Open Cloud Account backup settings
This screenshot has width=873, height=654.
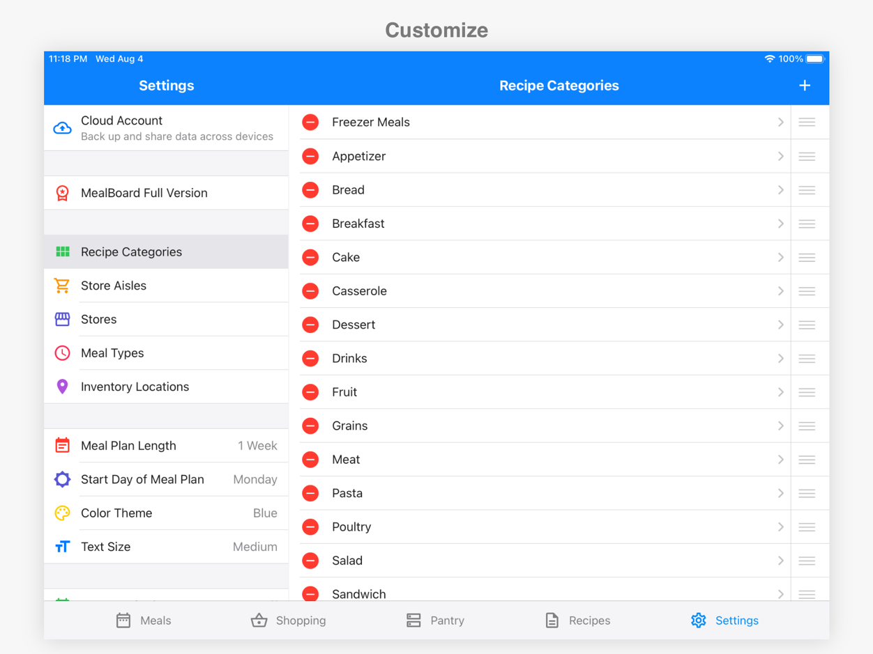(166, 128)
